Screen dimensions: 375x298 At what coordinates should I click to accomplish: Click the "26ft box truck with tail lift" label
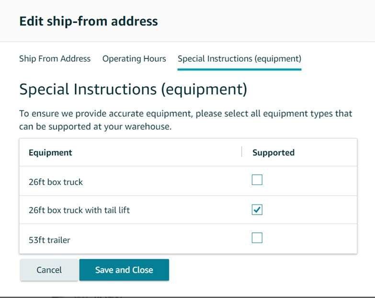pyautogui.click(x=79, y=210)
